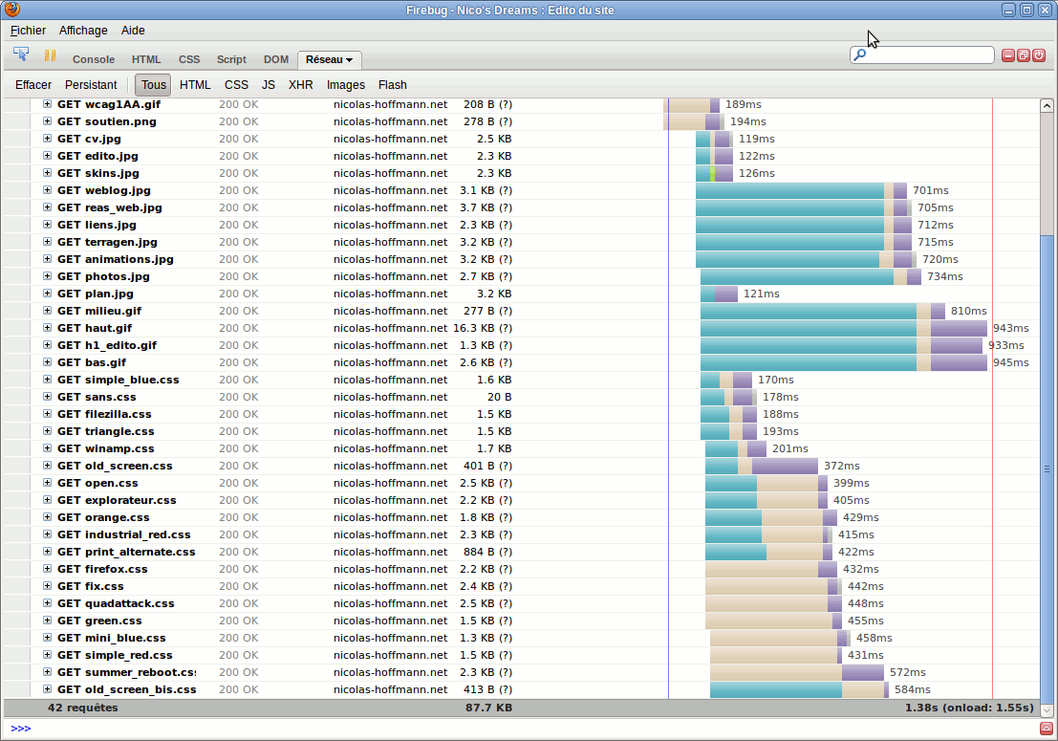Click the GET orange.css request

pyautogui.click(x=103, y=517)
